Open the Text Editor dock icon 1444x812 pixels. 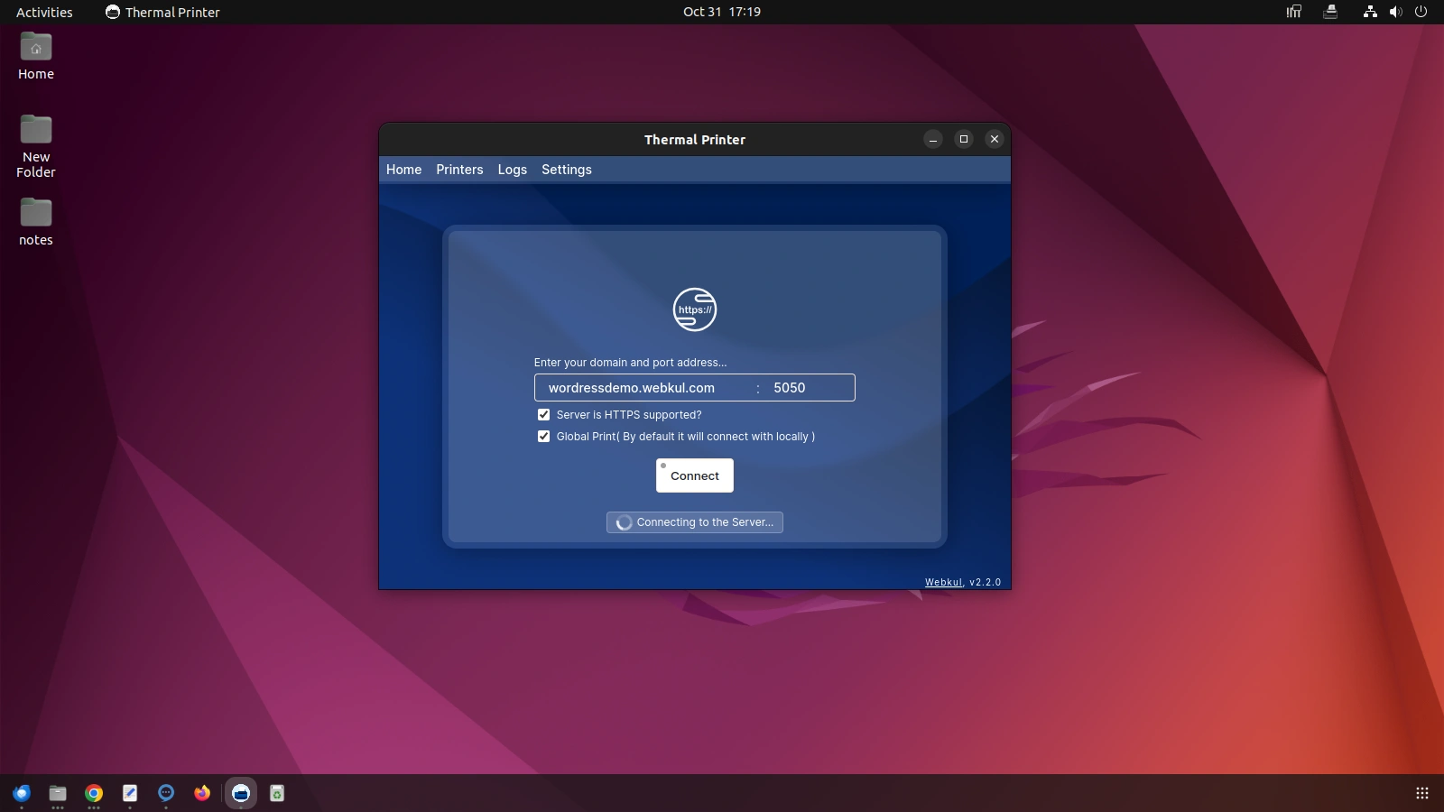pos(130,793)
